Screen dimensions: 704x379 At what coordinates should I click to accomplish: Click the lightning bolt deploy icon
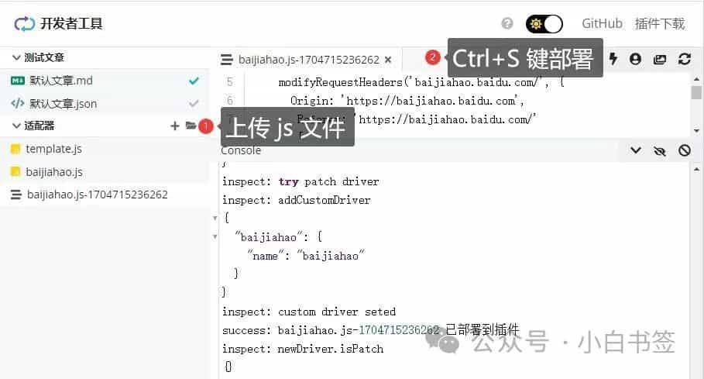point(613,59)
